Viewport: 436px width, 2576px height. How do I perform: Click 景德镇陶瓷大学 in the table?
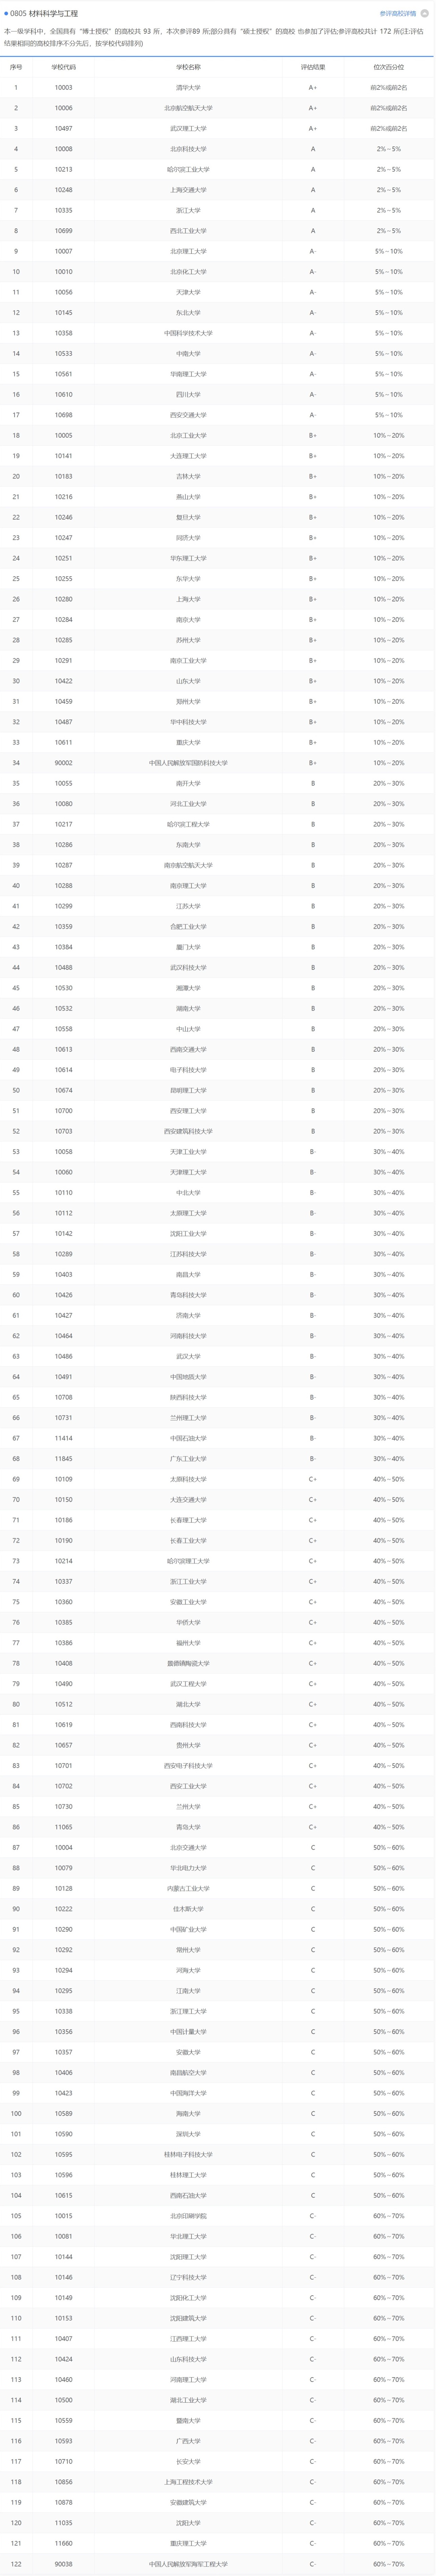click(188, 1663)
